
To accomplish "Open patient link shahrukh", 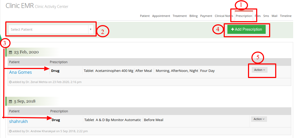I will tap(18, 121).
